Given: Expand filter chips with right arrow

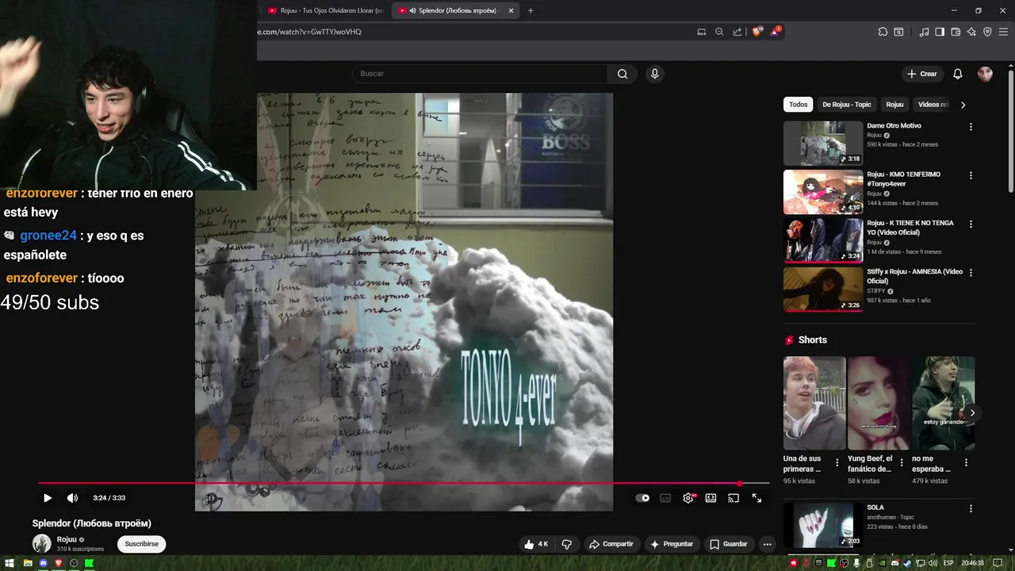Looking at the screenshot, I should (x=963, y=105).
